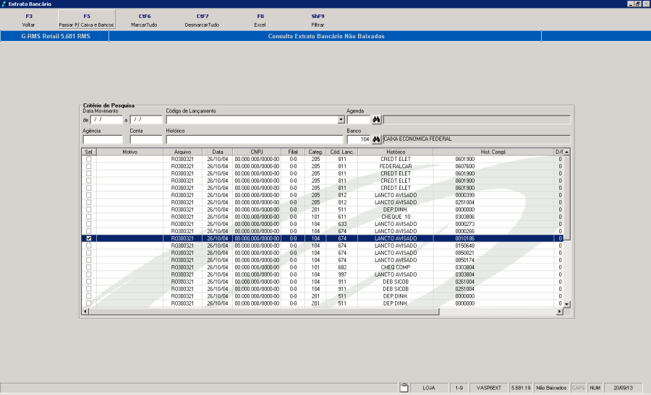This screenshot has width=651, height=395.
Task: Click the Banco code field showing 104
Action: [x=358, y=139]
